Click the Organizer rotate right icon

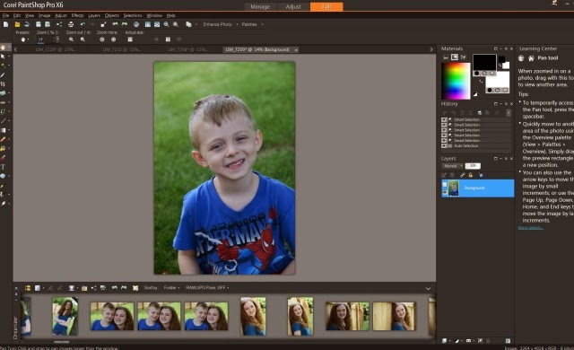(124, 288)
